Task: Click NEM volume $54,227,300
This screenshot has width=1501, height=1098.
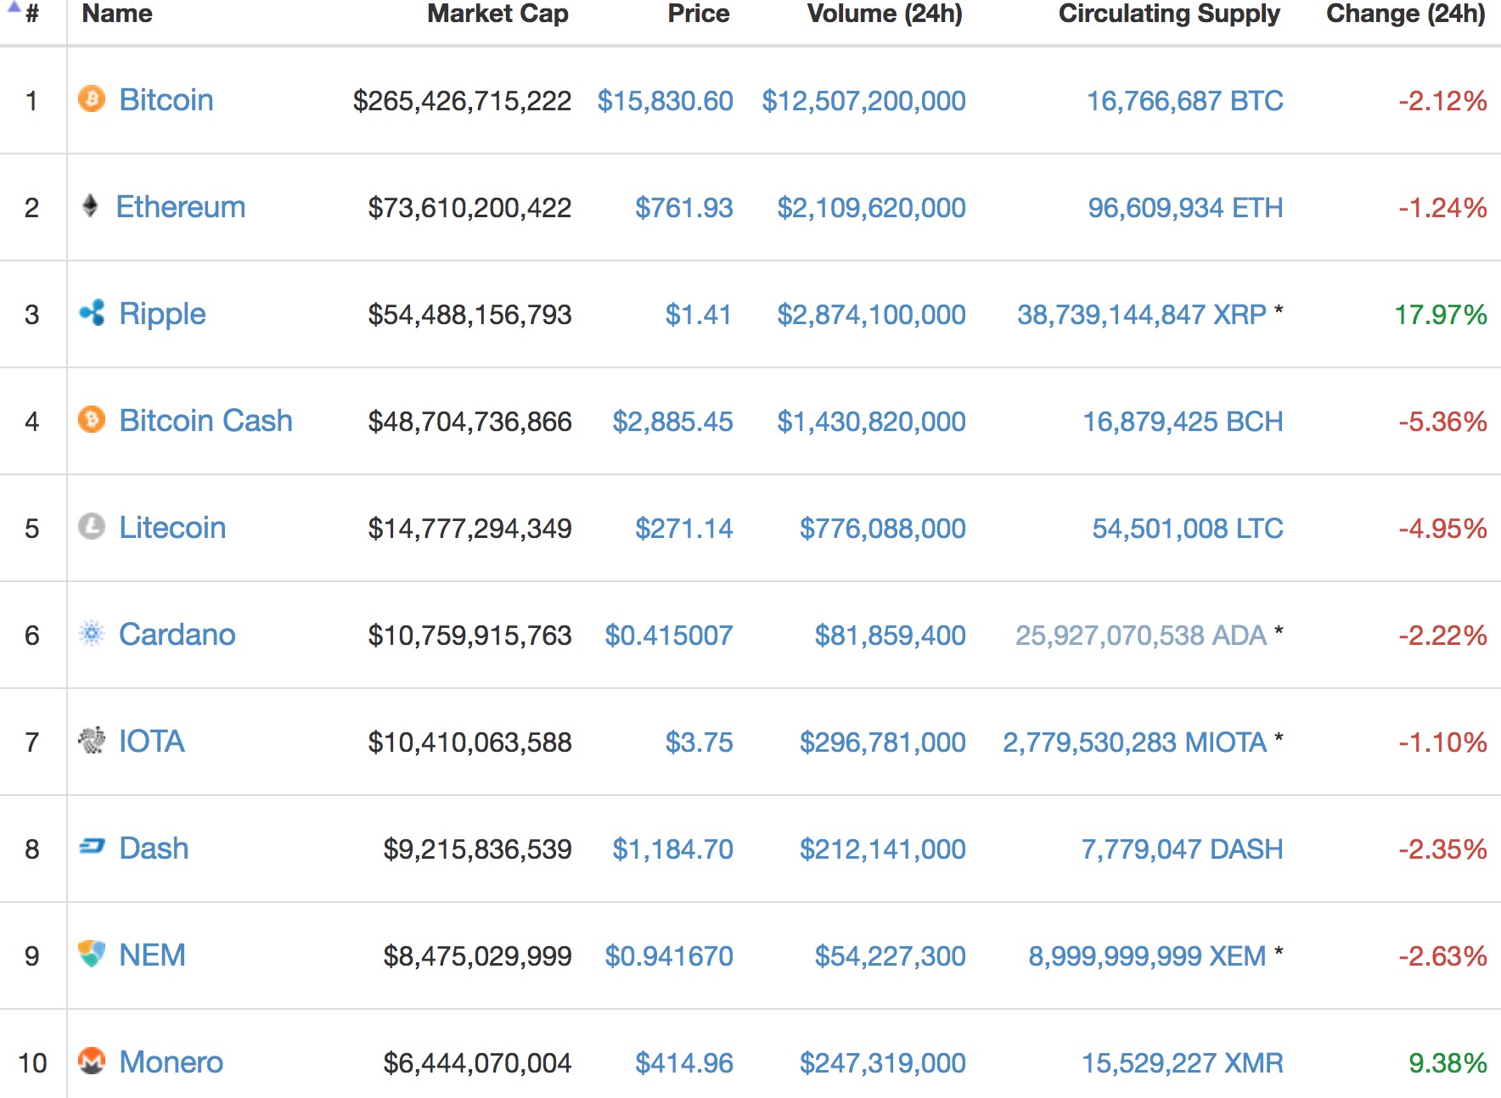Action: (x=890, y=956)
